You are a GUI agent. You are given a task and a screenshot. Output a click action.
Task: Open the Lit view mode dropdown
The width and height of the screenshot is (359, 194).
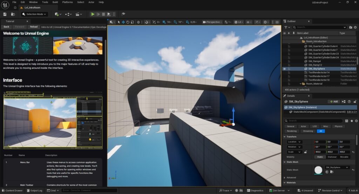coord(238,22)
